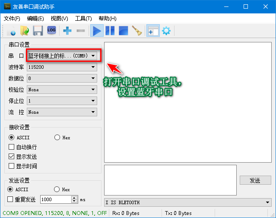Screen dimensions: 276x218
Task: Open file with the folder icon
Action: point(25,31)
